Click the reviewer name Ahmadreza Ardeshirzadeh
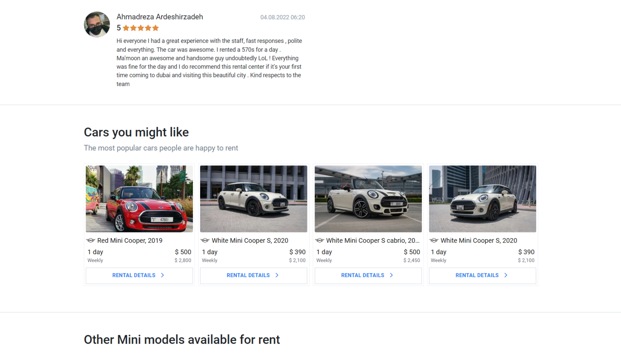 point(160,17)
